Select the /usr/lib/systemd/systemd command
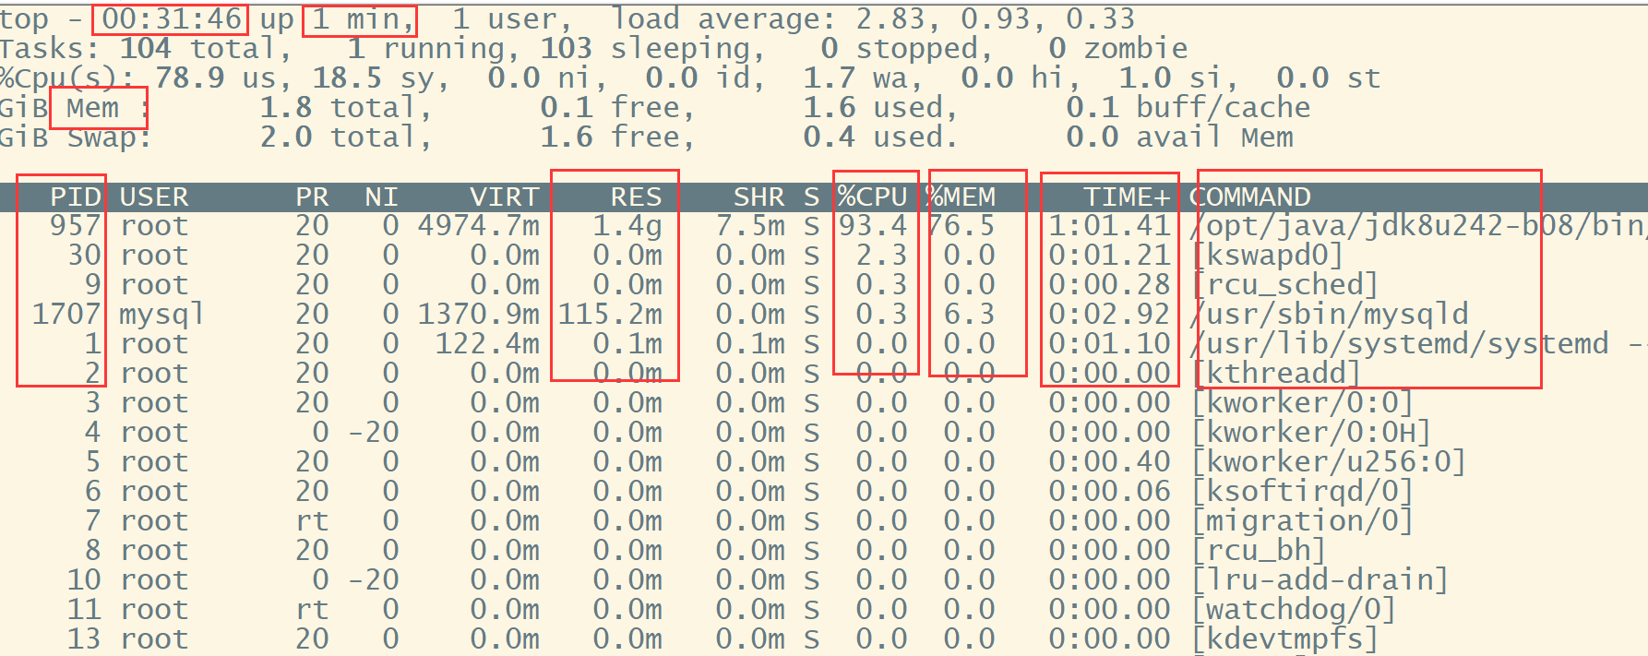Viewport: 1648px width, 656px height. [1399, 343]
